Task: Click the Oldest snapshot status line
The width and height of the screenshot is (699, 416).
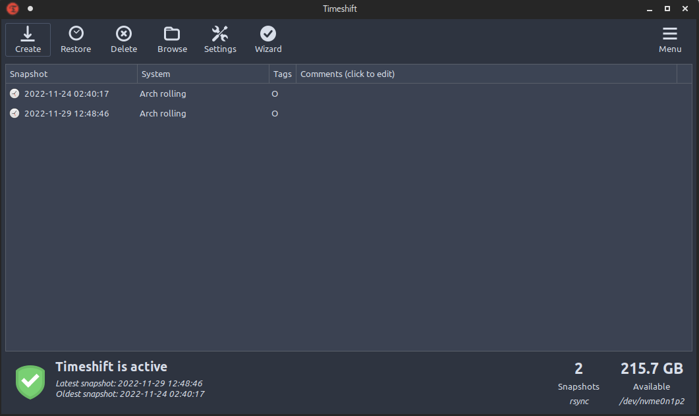Action: click(130, 394)
